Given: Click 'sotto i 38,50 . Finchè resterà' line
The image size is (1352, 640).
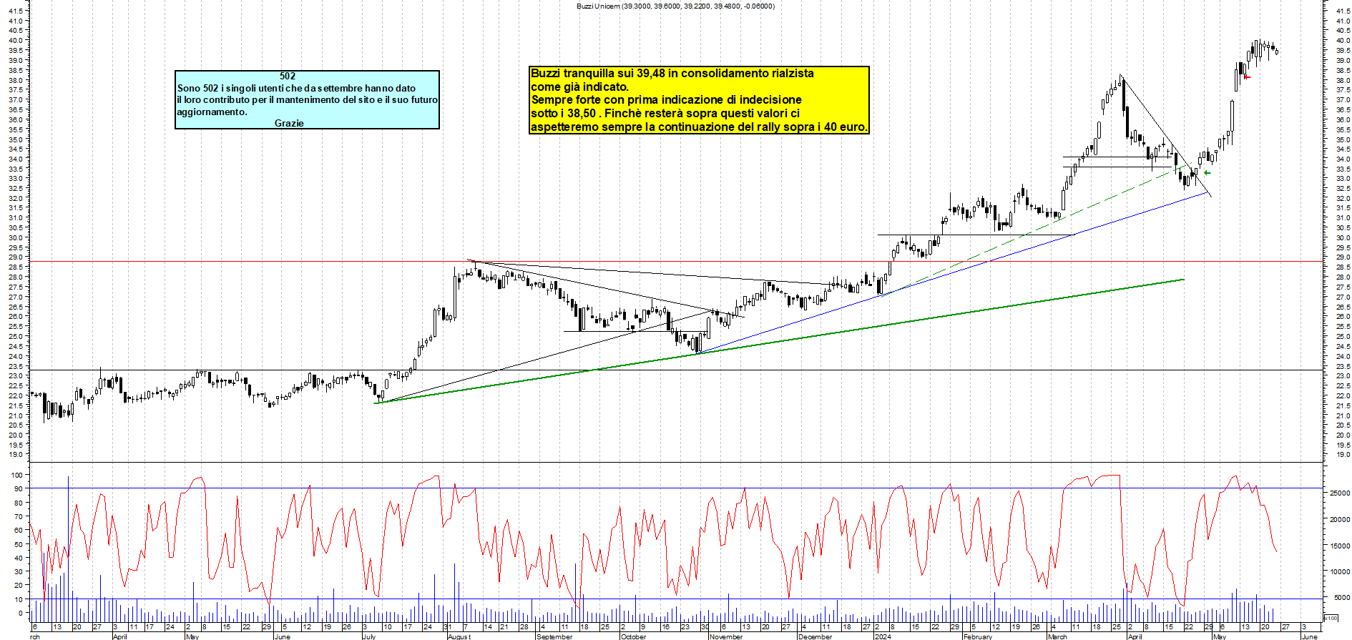Looking at the screenshot, I should 665,113.
